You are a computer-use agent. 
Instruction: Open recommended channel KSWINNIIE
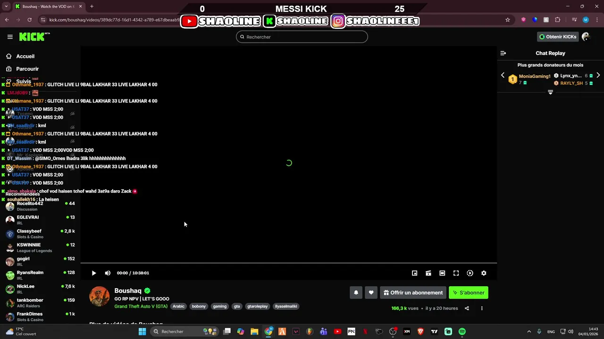40,248
